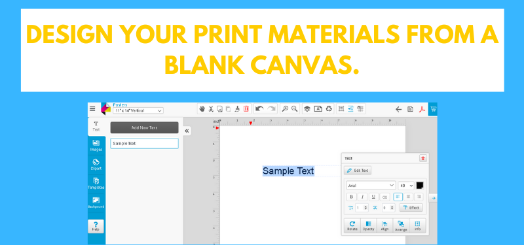Open the layers stack icon
524x245 pixels.
(307, 108)
